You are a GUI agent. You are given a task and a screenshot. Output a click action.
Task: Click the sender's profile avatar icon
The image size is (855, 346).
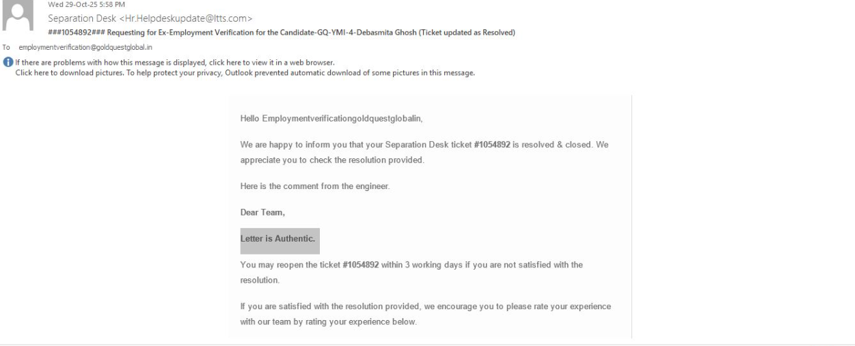pyautogui.click(x=16, y=16)
